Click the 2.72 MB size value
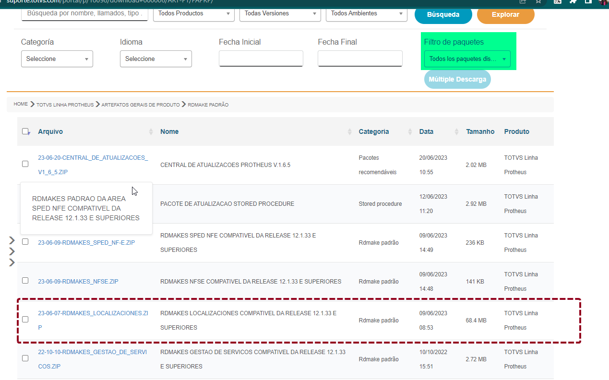The height and width of the screenshot is (380, 609). coord(476,359)
